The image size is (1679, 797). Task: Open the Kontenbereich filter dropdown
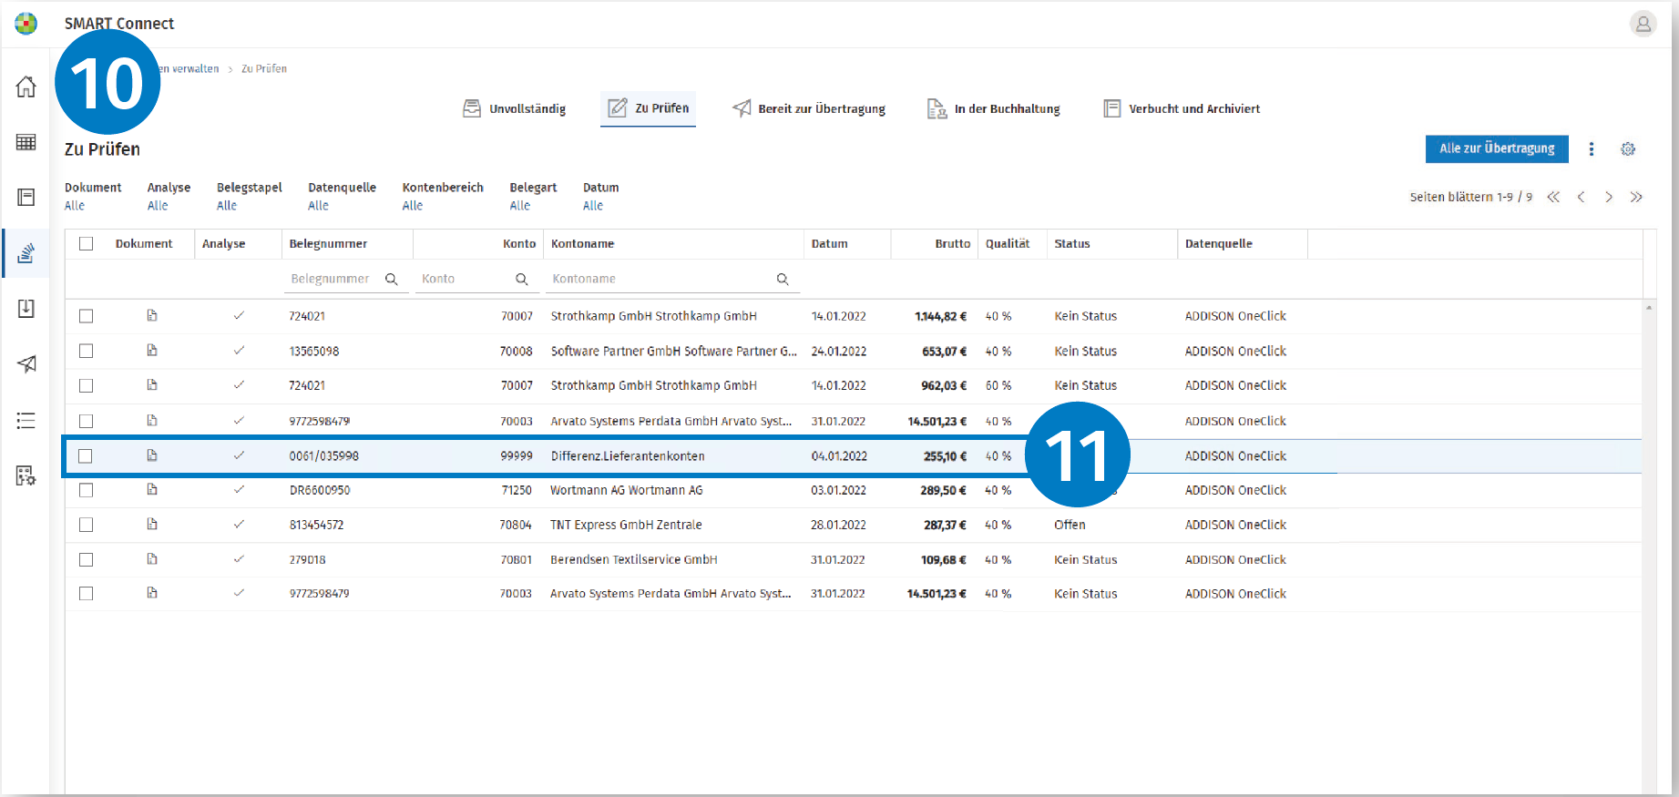(x=443, y=197)
